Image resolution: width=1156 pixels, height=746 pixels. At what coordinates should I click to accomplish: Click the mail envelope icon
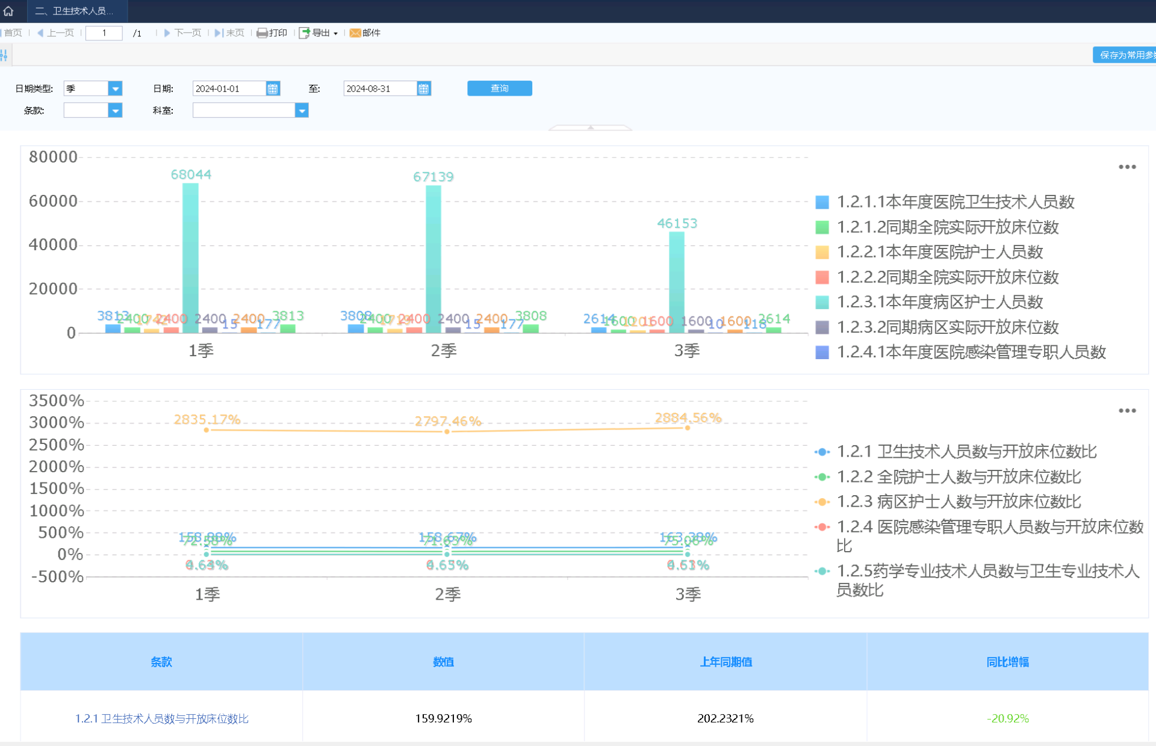tap(355, 33)
